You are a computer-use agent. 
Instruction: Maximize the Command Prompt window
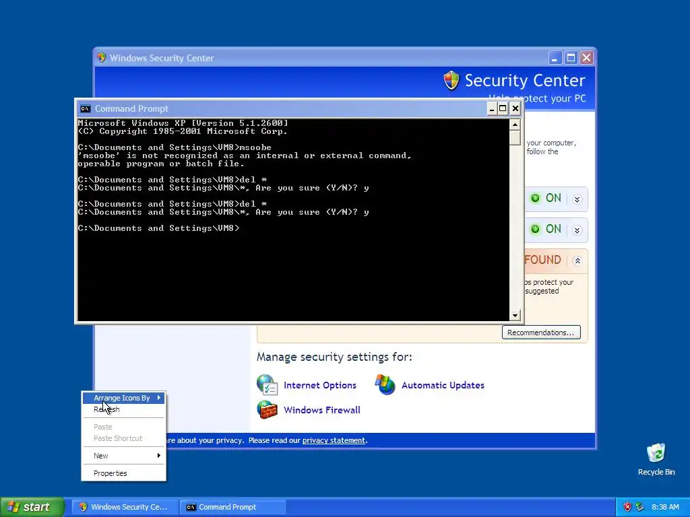(x=503, y=108)
